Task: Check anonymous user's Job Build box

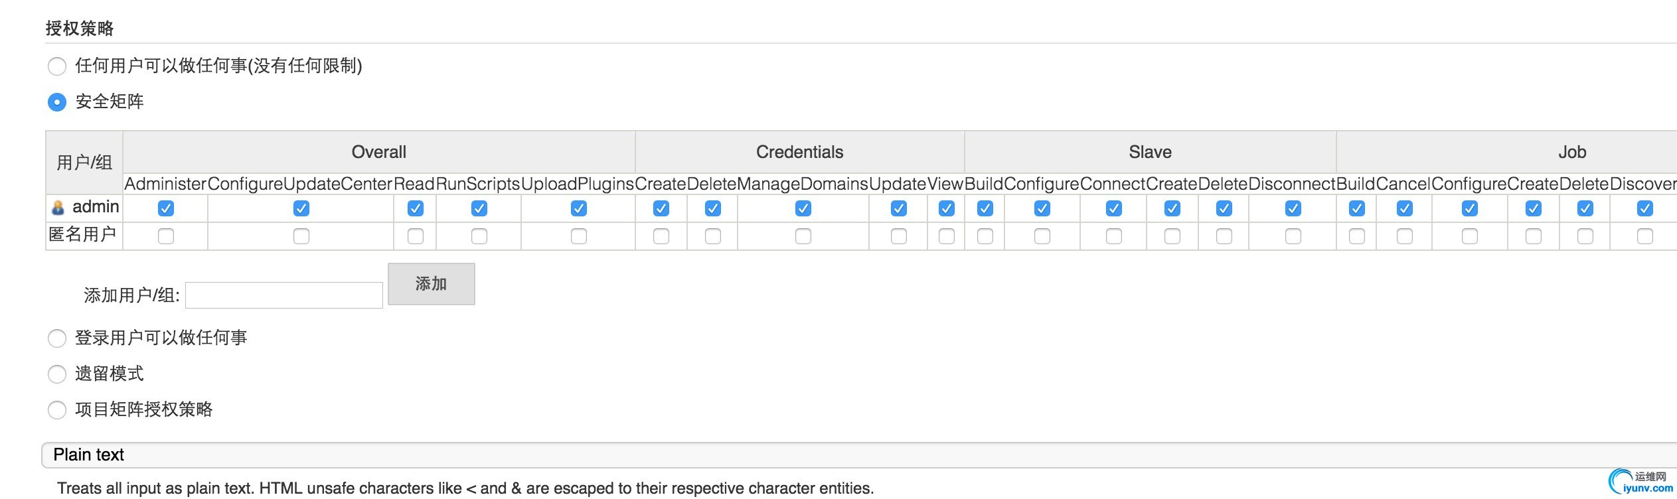Action: point(1357,236)
